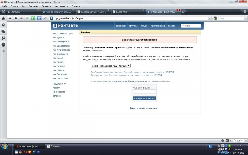Click the Windows Start orb
The height and width of the screenshot is (155, 248).
click(5, 147)
